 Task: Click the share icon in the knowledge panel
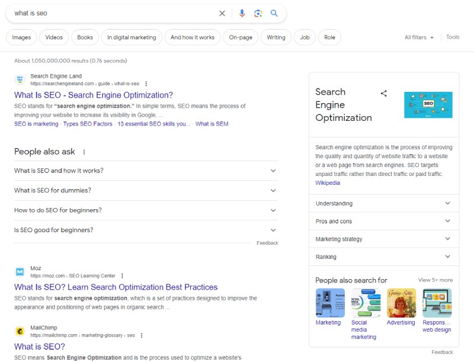[x=383, y=94]
